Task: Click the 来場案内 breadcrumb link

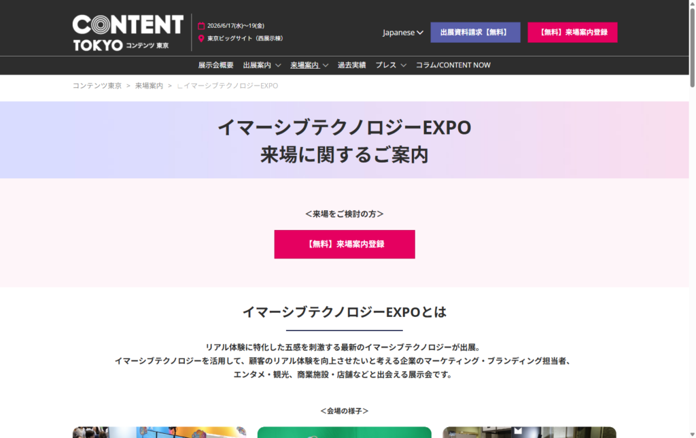Action: (x=149, y=86)
